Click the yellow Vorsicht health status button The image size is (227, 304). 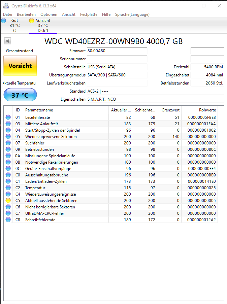tap(20, 66)
